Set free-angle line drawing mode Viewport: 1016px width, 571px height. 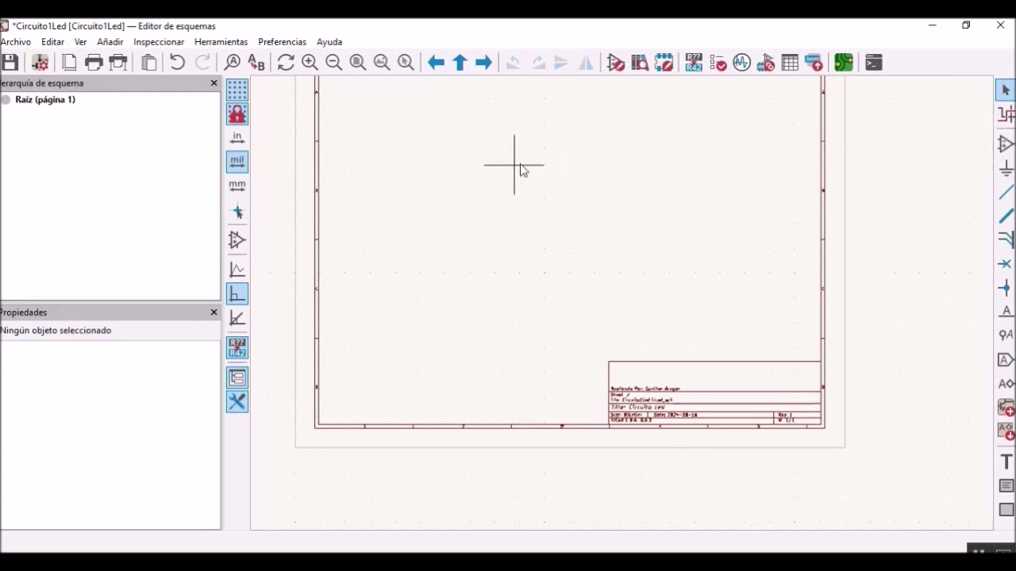click(x=237, y=270)
